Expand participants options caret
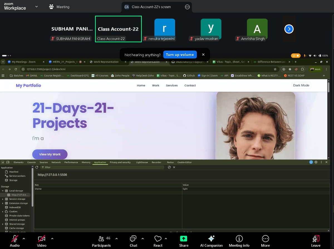334x249 pixels. 116,238
